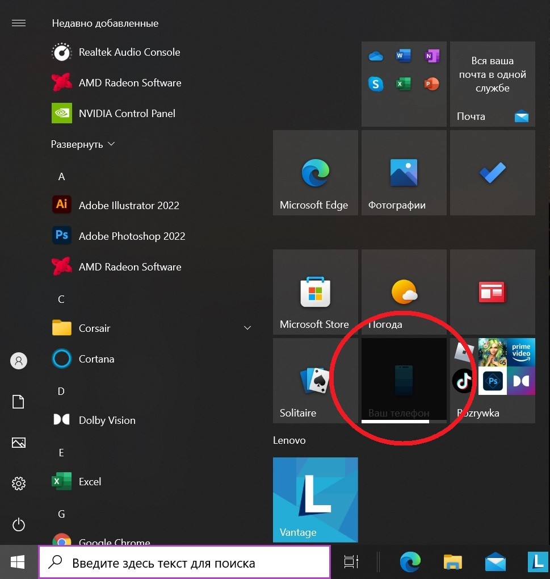The height and width of the screenshot is (579, 550).
Task: Launch Cortana from the app list
Action: (83, 359)
